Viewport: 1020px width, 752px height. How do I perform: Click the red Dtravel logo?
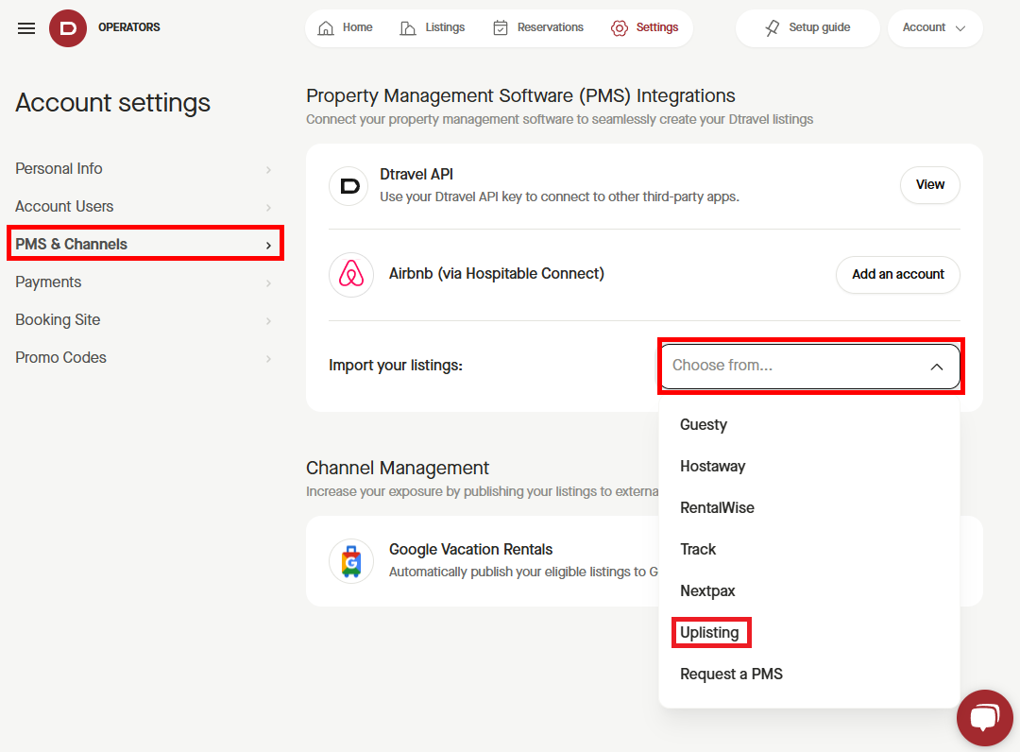coord(68,28)
